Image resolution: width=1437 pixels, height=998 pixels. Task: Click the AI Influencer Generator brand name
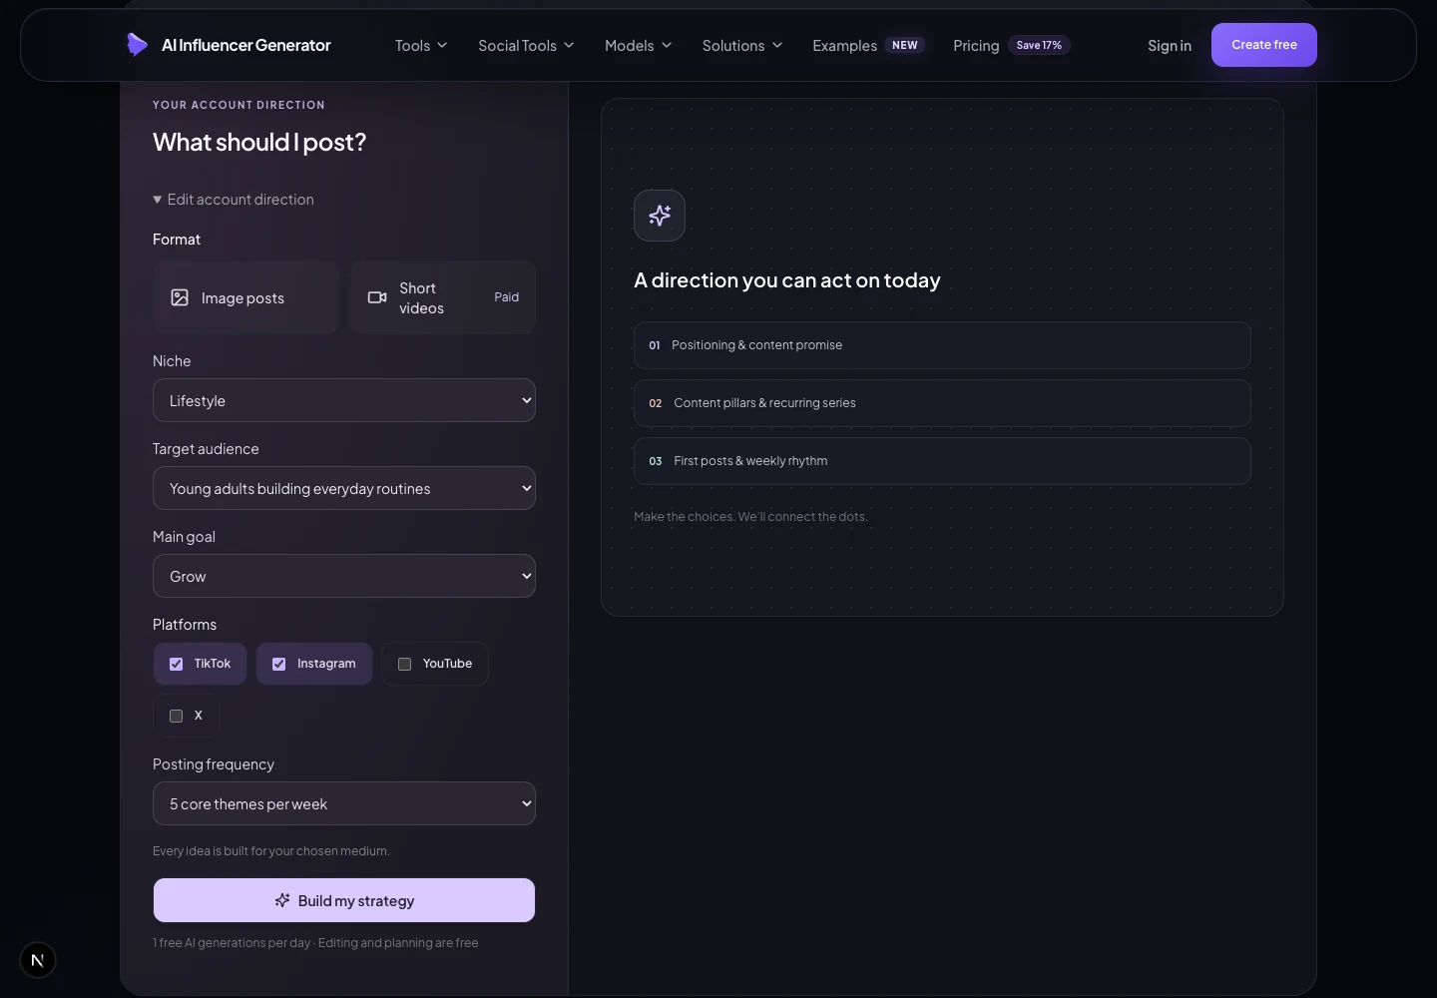point(246,45)
